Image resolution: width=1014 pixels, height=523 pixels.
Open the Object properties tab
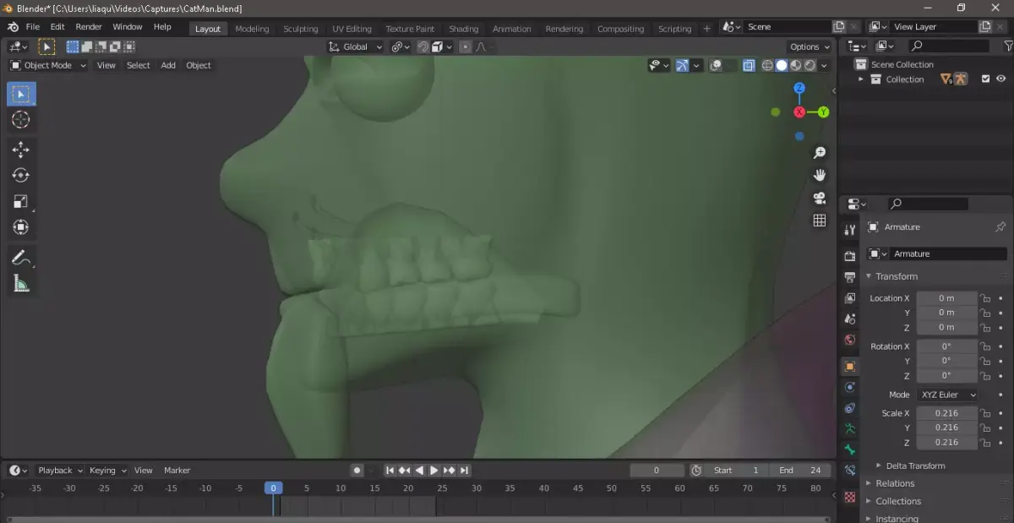pos(850,367)
